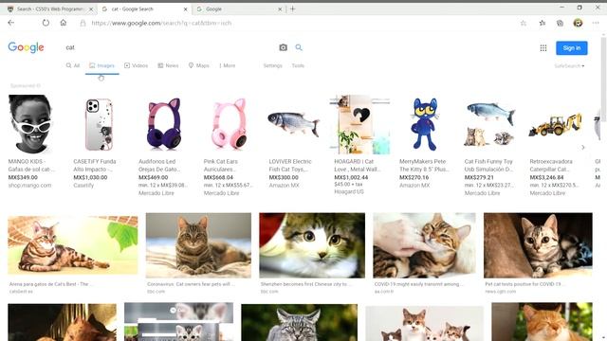Click the cat search query field
This screenshot has height=341, width=607.
(x=169, y=47)
